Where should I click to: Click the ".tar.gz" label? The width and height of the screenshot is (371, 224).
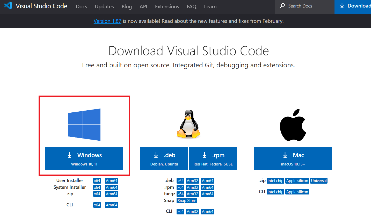coord(169,194)
